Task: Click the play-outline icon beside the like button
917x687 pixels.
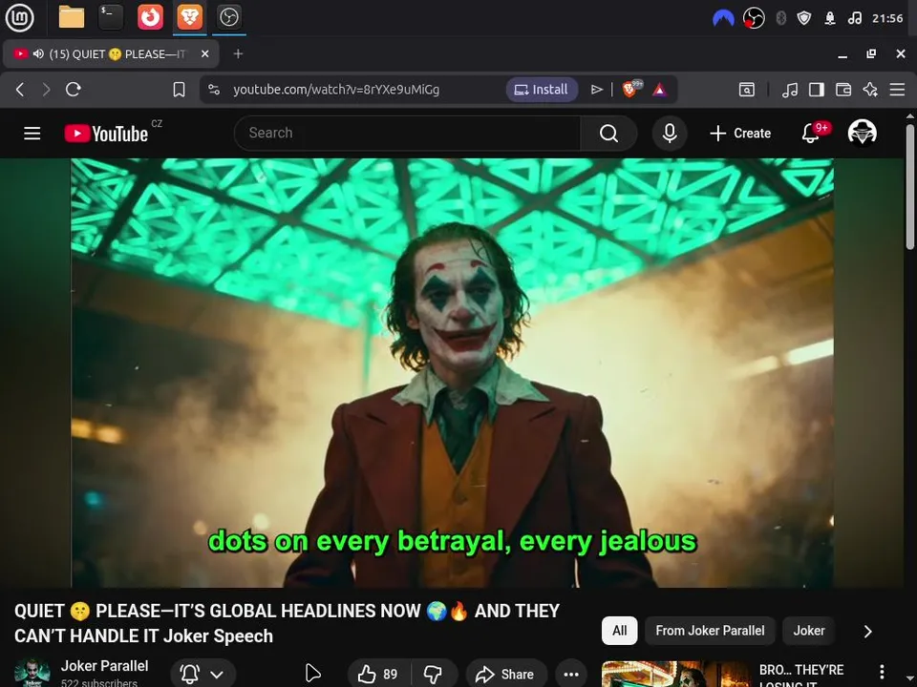Action: 313,673
